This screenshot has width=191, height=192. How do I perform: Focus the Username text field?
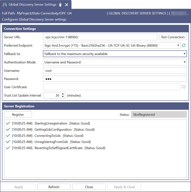coord(115,71)
